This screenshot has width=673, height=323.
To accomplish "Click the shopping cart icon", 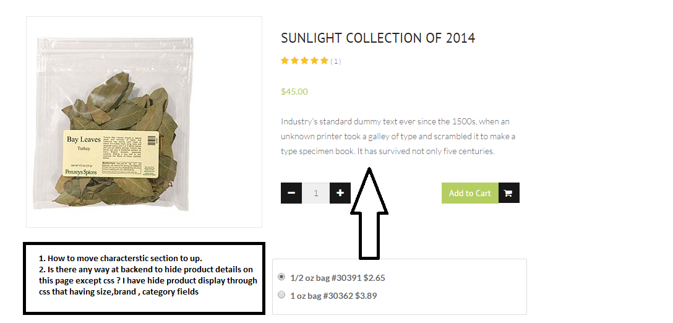I will click(x=508, y=193).
